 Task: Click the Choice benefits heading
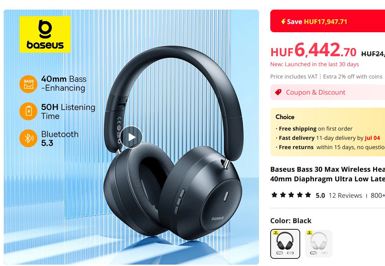click(x=285, y=117)
